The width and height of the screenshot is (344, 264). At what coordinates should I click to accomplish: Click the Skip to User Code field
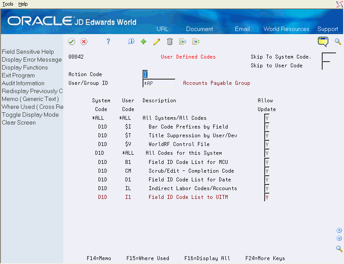(326, 66)
